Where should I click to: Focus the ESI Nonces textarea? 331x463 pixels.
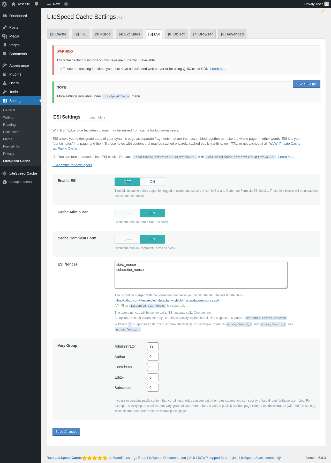point(201,275)
